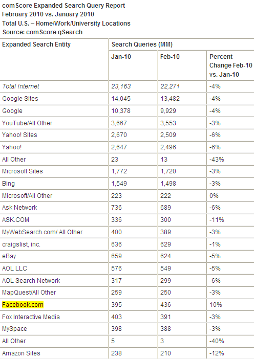Click the Amazon Sites row label
This screenshot has width=254, height=359.
coord(21,353)
